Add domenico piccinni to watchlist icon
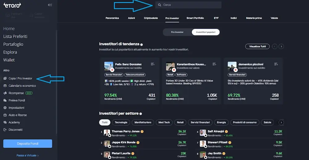 click(x=276, y=64)
